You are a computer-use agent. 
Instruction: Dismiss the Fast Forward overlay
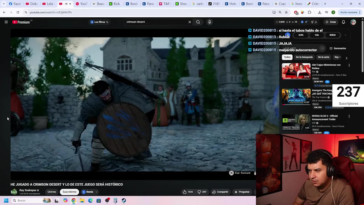point(231,173)
